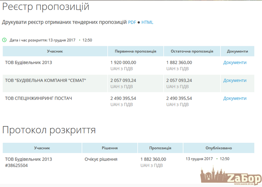Open Документи link for ТОВ Будівельник 2013

pos(235,62)
